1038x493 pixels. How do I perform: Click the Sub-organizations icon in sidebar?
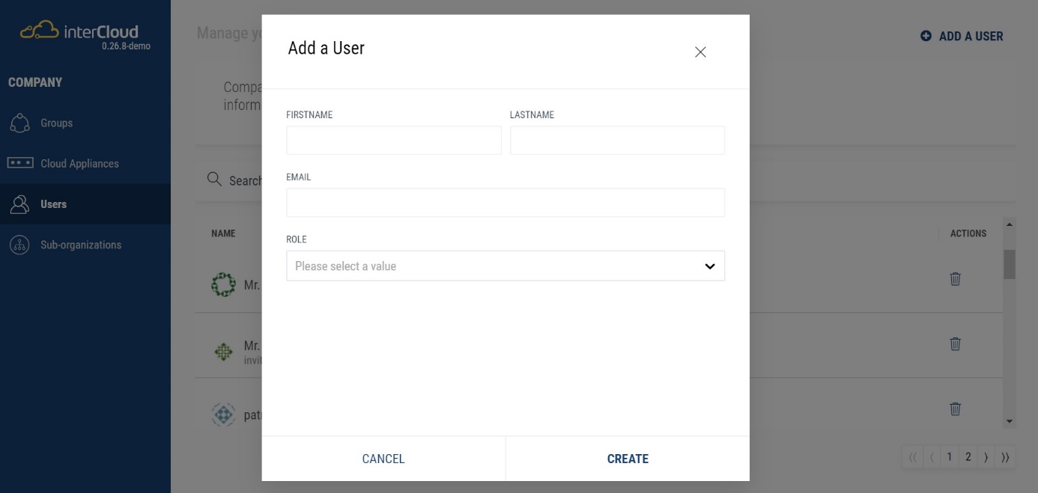(19, 245)
